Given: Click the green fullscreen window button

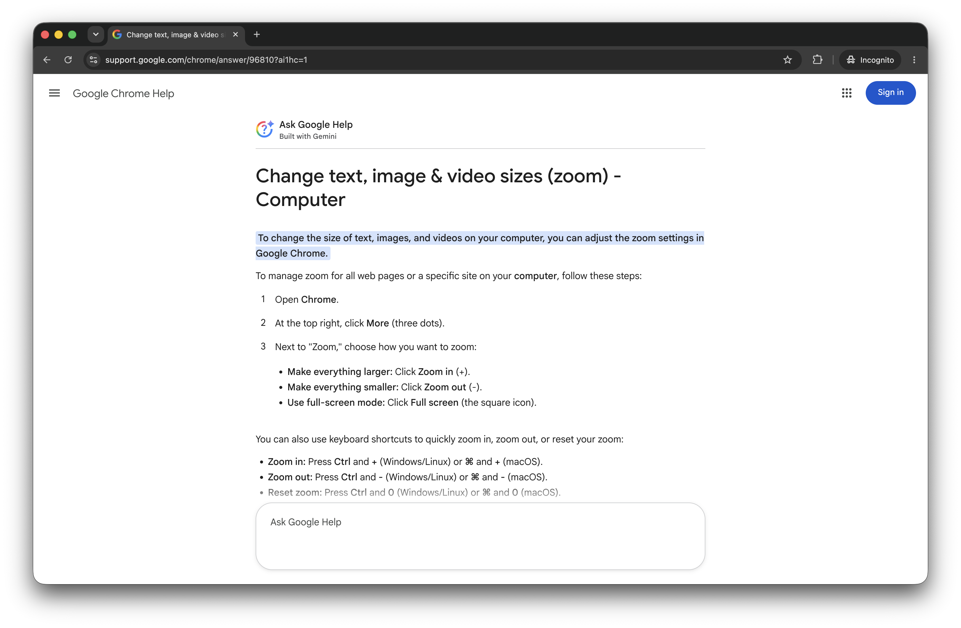Looking at the screenshot, I should point(72,35).
